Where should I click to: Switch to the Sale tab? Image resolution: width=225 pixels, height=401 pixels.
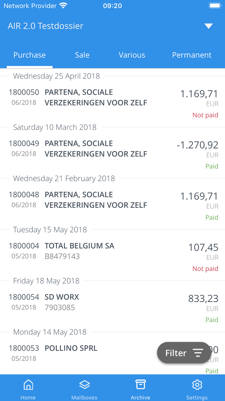coord(82,55)
